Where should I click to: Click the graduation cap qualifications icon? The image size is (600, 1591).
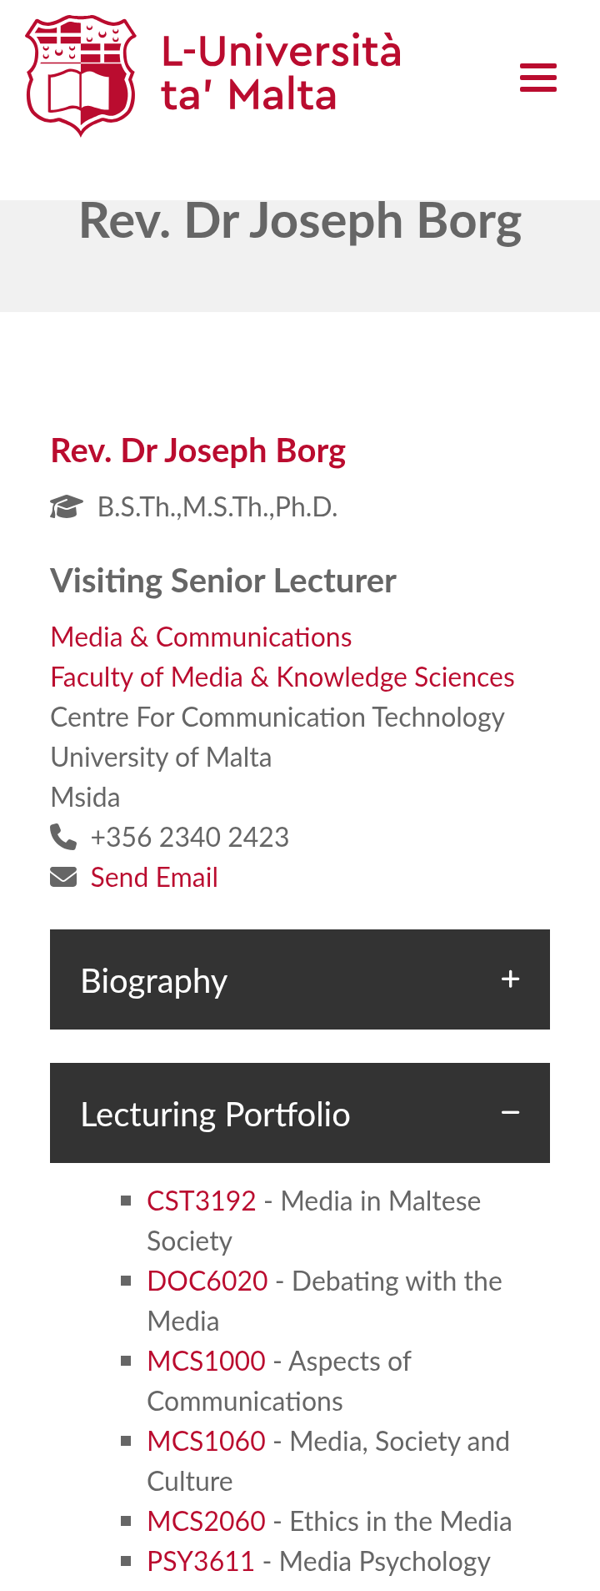pyautogui.click(x=67, y=506)
